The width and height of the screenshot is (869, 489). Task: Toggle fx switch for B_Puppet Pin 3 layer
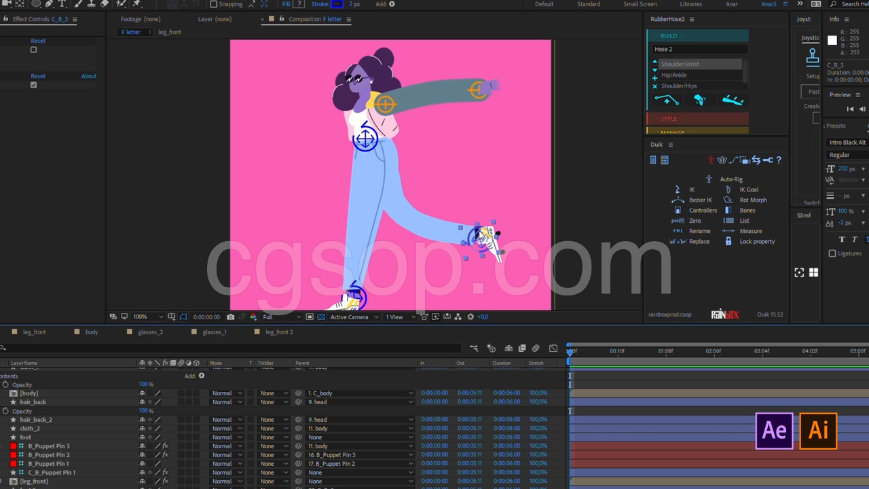click(x=165, y=446)
